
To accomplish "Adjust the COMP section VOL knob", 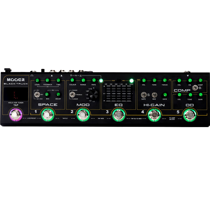I will point(179,81).
